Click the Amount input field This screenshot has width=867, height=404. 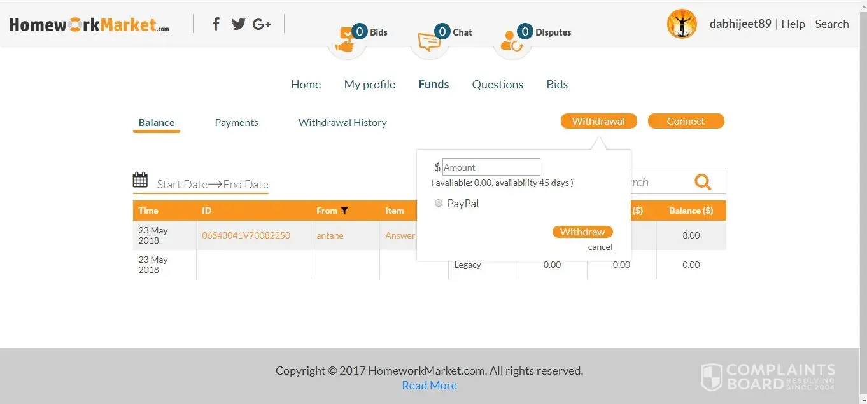[491, 167]
